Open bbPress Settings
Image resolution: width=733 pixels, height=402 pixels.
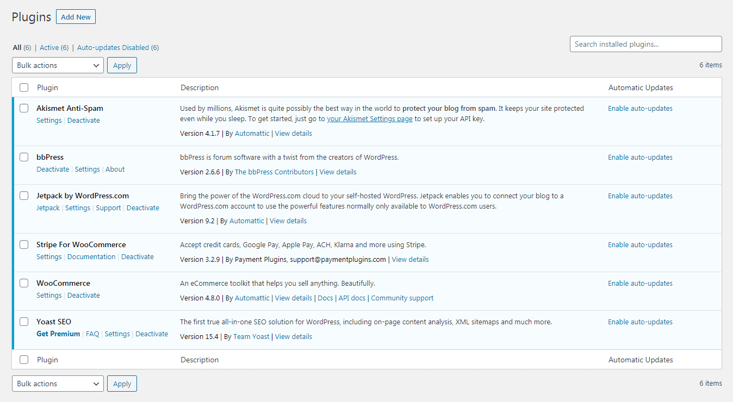tap(88, 169)
